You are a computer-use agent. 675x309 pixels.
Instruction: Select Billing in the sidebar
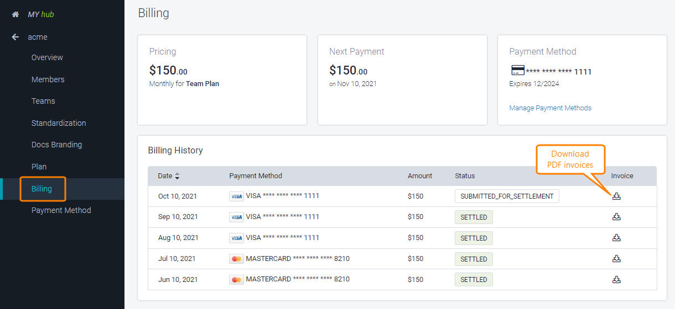[41, 189]
